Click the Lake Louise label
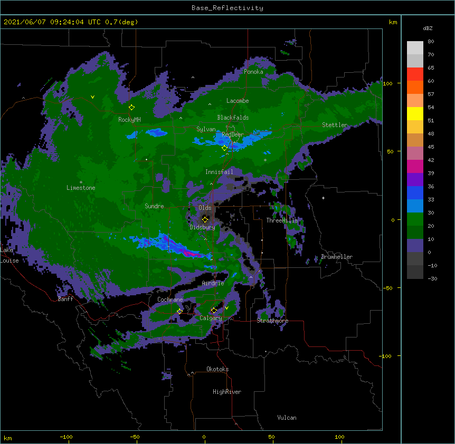 pyautogui.click(x=10, y=255)
